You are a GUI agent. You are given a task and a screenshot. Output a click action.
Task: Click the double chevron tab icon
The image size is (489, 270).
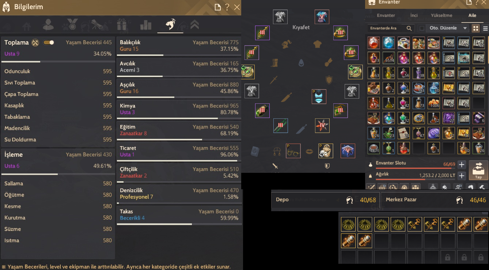[194, 25]
